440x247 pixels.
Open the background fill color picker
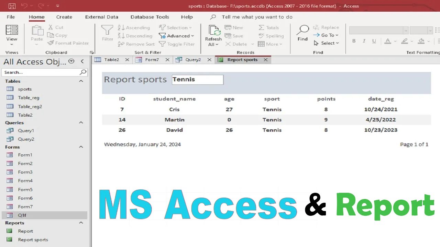click(429, 41)
